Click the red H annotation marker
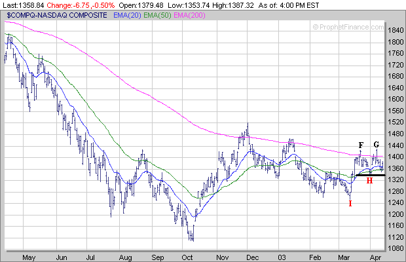 tap(369, 180)
